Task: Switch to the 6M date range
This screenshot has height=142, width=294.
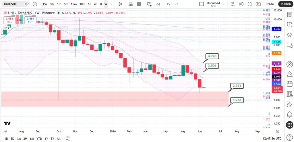Action: 32,139
